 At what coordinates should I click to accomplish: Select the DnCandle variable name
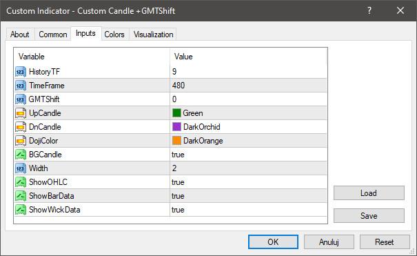pos(45,127)
